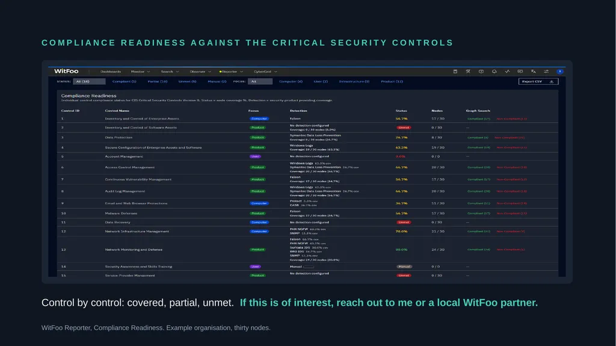
Task: Filter focus by User (2)
Action: point(321,81)
